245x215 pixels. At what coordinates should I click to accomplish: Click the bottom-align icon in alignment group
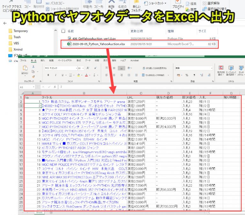coord(122,68)
